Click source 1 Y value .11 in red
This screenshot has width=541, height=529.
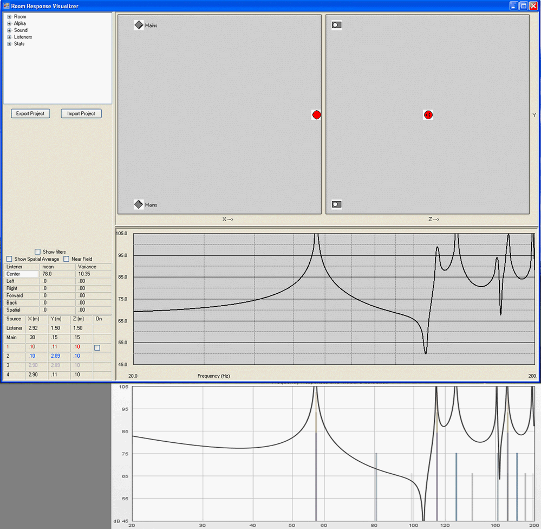54,347
